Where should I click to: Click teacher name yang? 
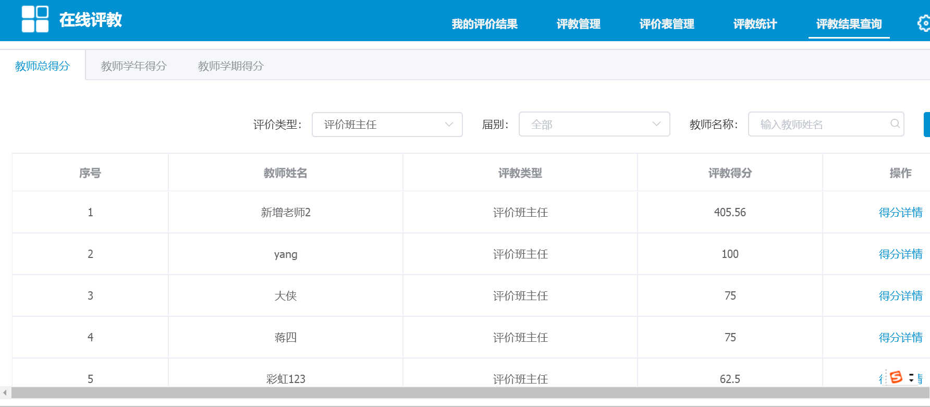(286, 254)
